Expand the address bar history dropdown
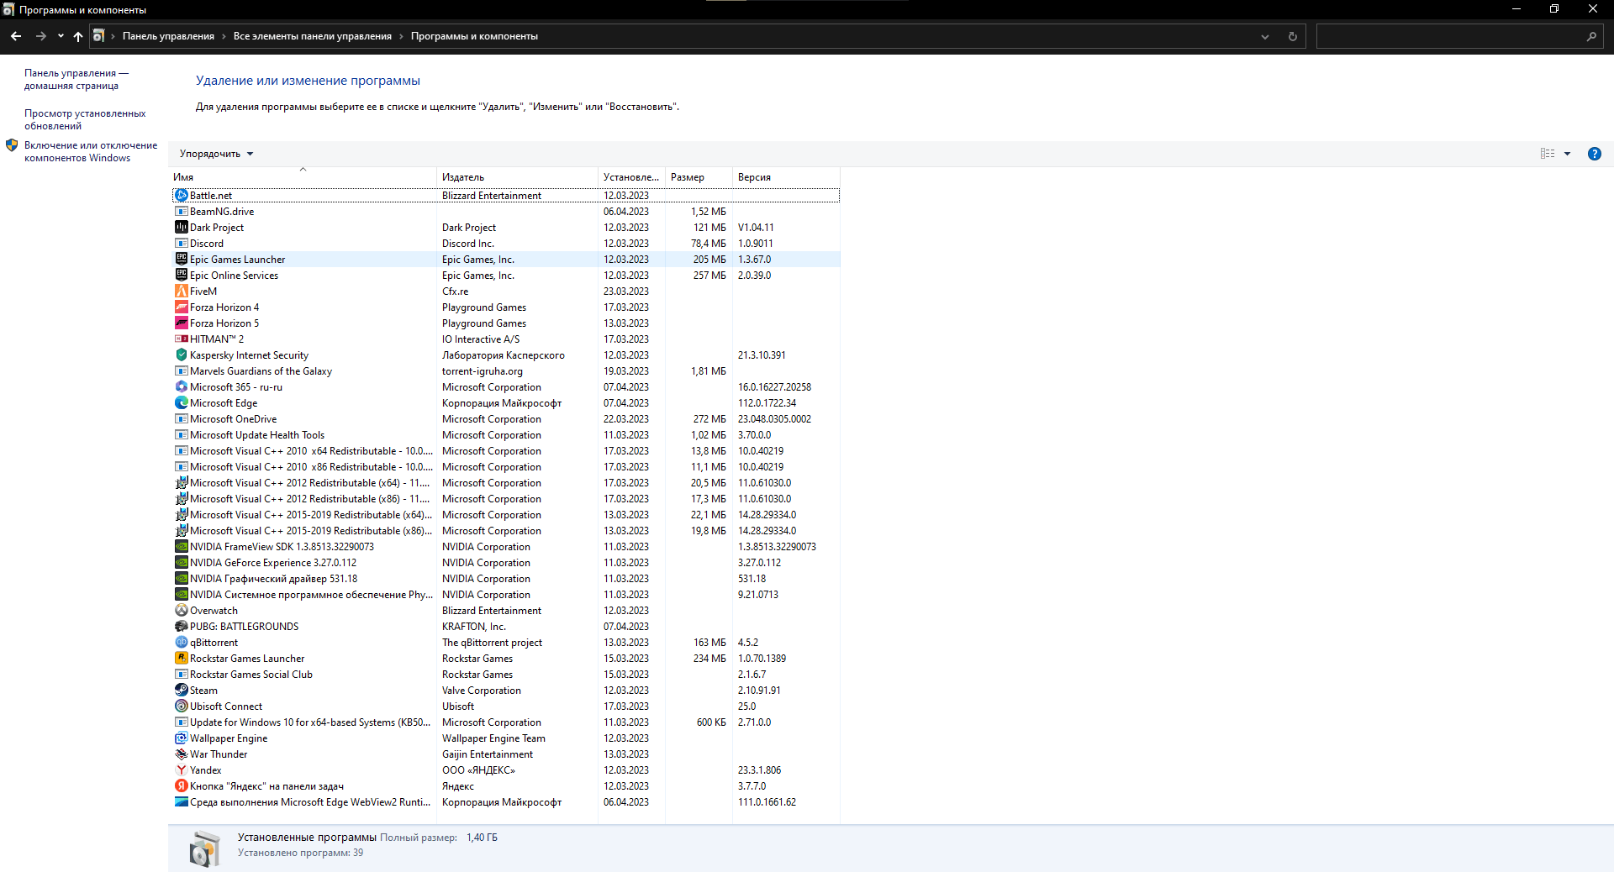 (1265, 36)
